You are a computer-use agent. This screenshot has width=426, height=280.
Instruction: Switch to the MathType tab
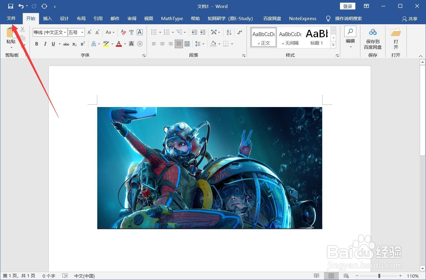pyautogui.click(x=172, y=18)
